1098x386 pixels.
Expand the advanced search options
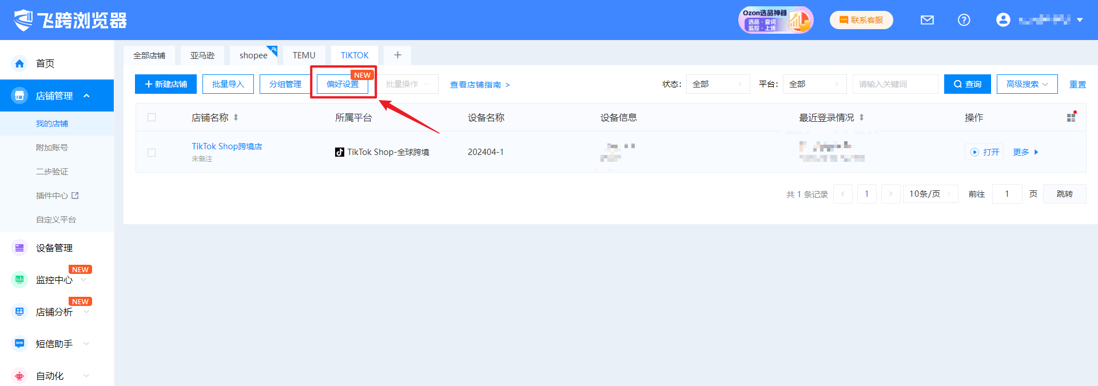[x=1027, y=84]
